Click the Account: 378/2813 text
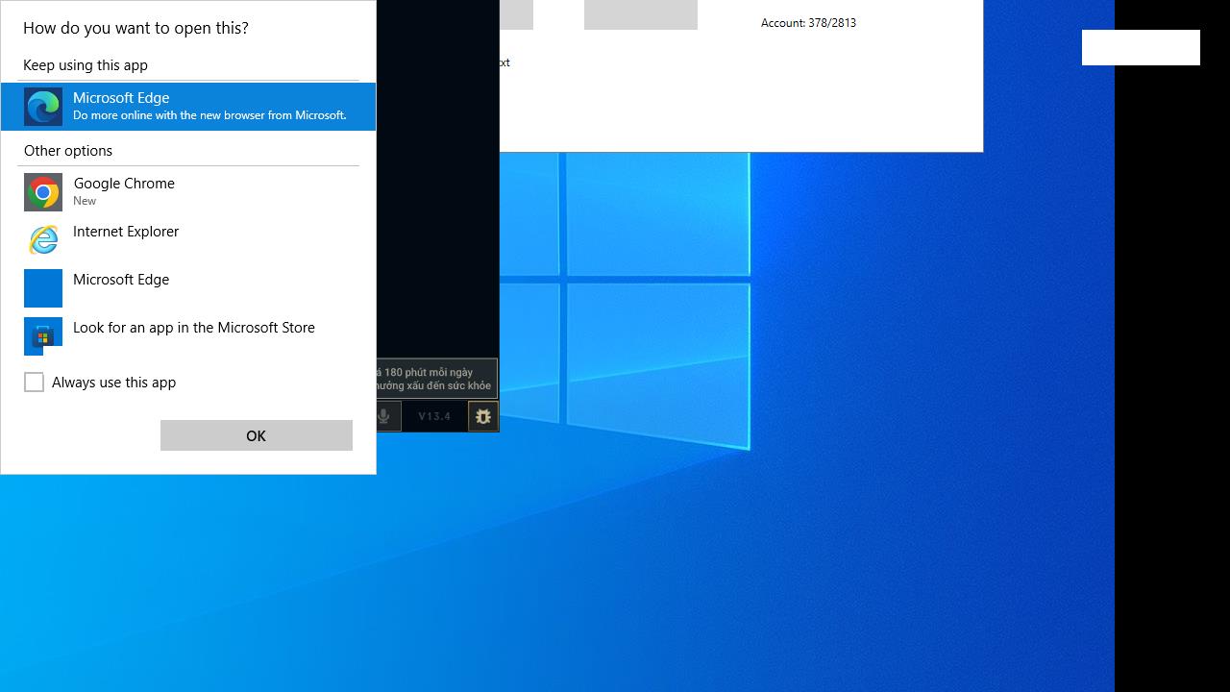The height and width of the screenshot is (692, 1230). tap(808, 23)
